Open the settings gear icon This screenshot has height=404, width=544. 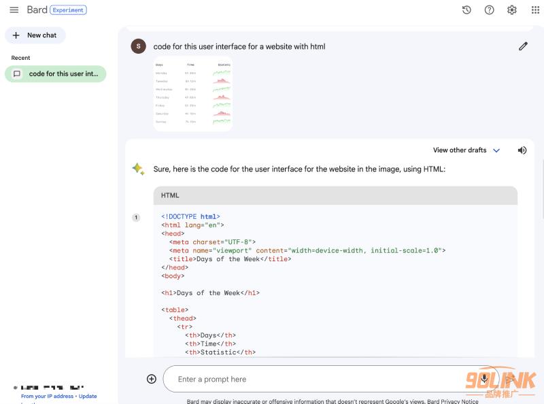[x=512, y=10]
